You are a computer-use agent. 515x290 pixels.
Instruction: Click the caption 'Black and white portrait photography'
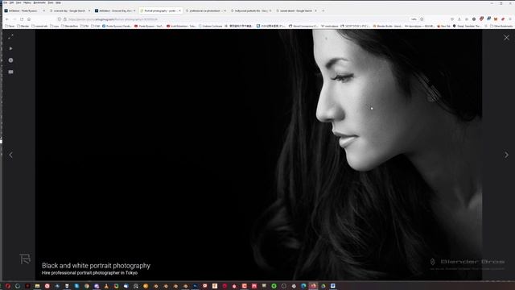[96, 266]
